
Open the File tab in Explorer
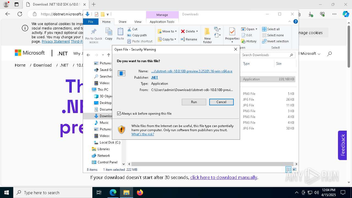91,22
